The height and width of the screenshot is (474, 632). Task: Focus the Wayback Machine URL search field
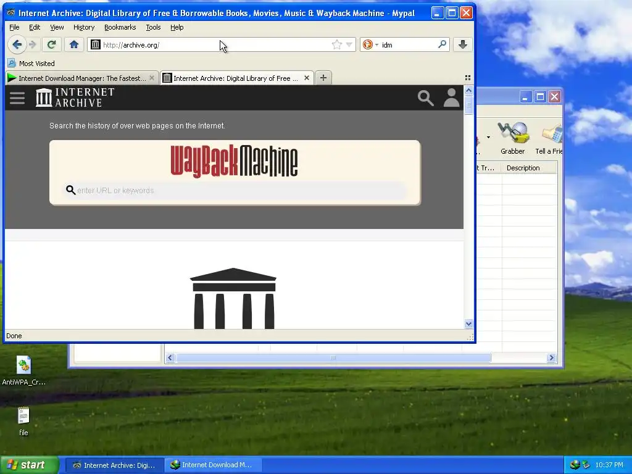point(236,190)
